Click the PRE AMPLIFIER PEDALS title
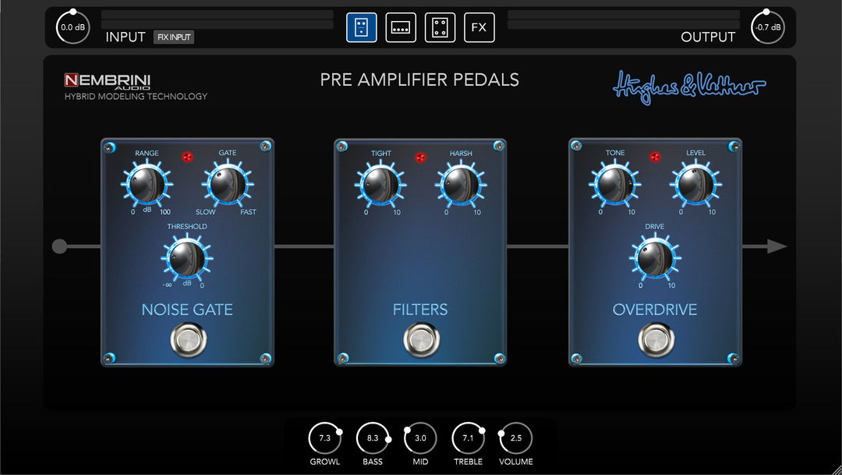The height and width of the screenshot is (475, 842). (x=420, y=80)
